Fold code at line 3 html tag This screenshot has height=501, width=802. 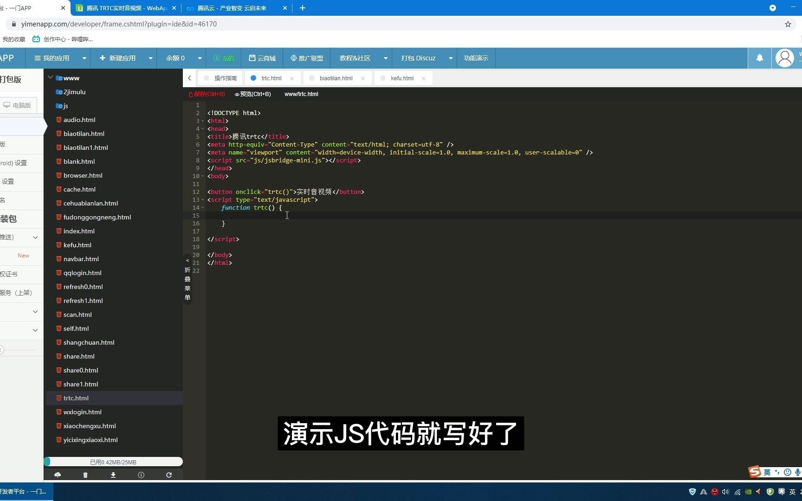coord(203,121)
